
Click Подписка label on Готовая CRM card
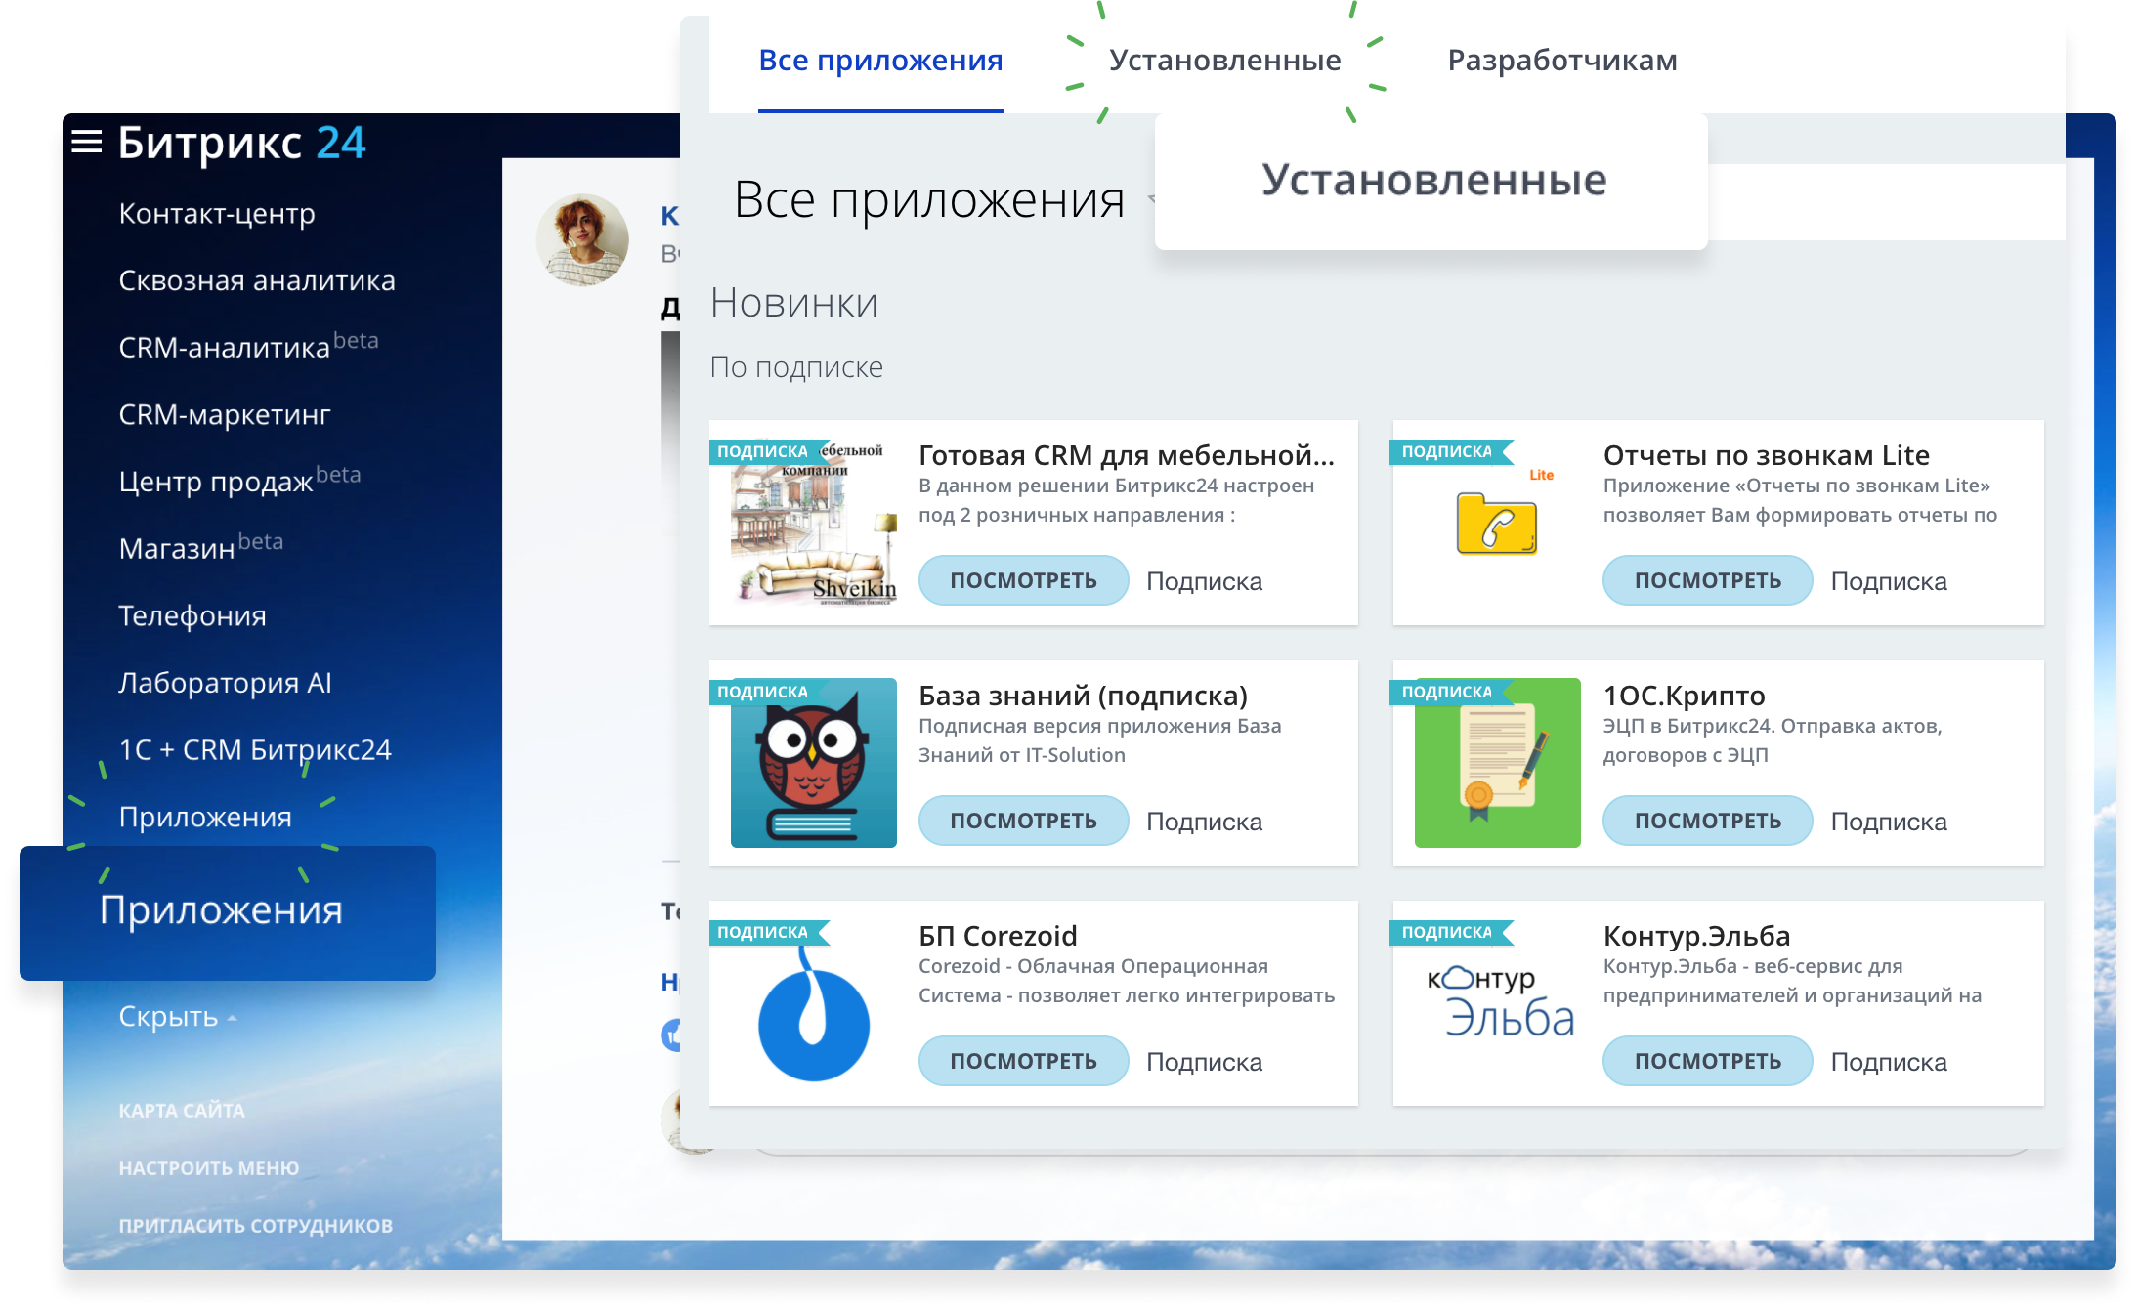pyautogui.click(x=1204, y=581)
